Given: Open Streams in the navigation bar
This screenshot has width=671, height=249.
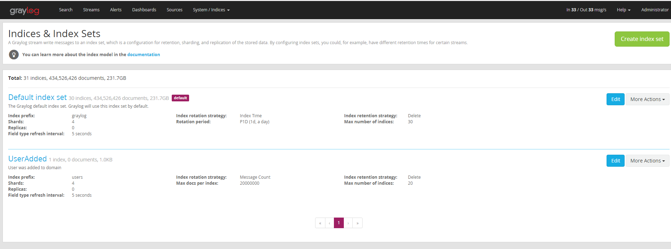Looking at the screenshot, I should 91,10.
